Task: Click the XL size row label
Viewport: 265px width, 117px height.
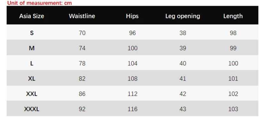Action: [32, 79]
